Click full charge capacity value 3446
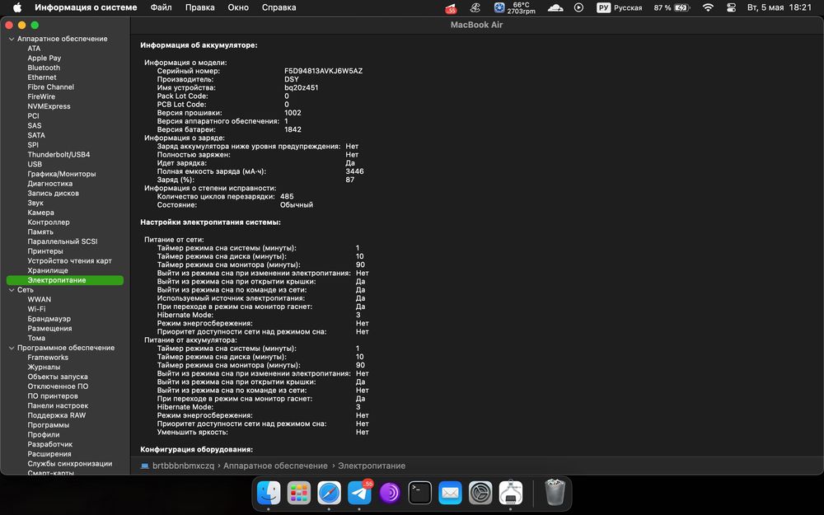The width and height of the screenshot is (824, 515). (354, 171)
